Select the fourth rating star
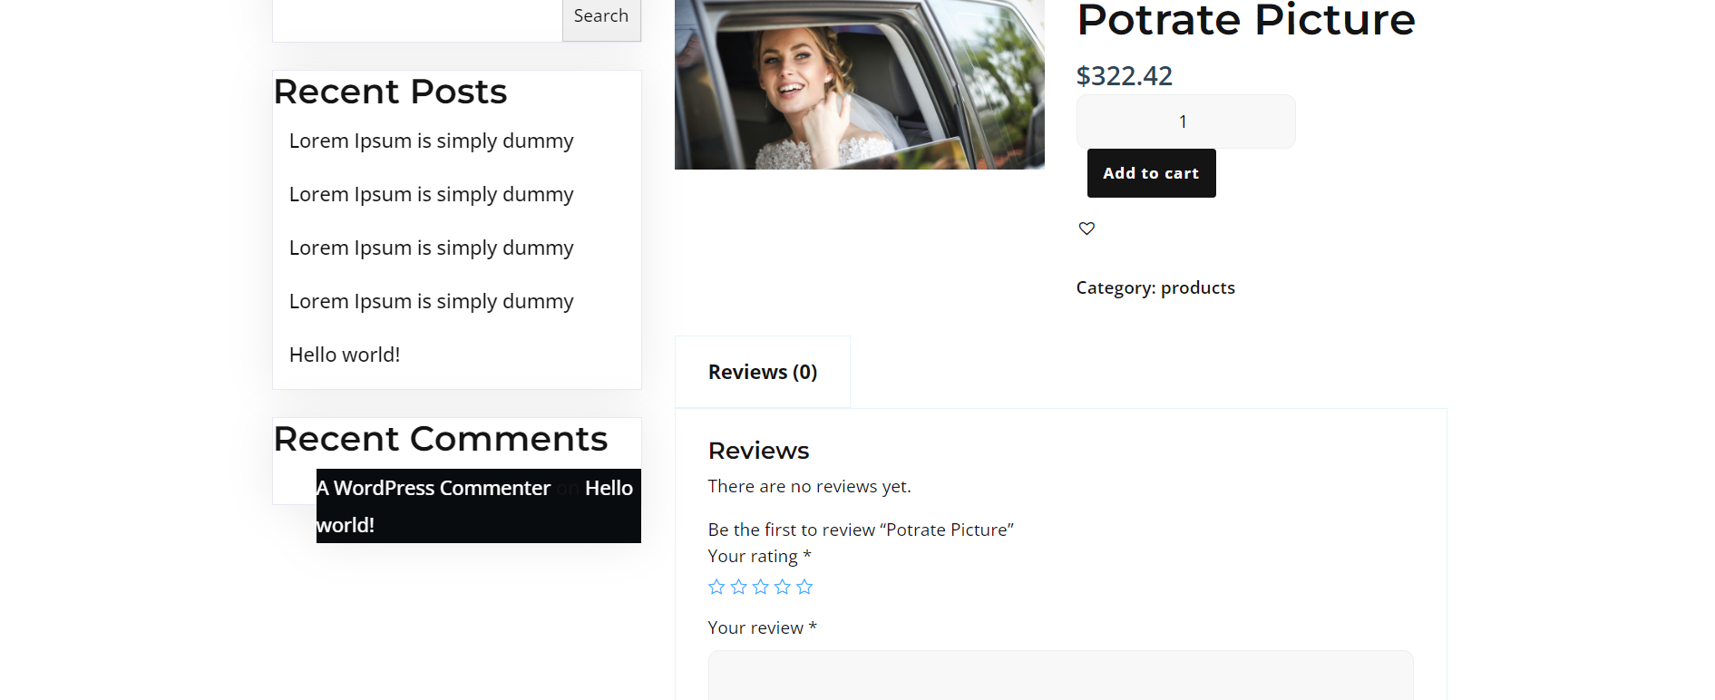 click(783, 587)
